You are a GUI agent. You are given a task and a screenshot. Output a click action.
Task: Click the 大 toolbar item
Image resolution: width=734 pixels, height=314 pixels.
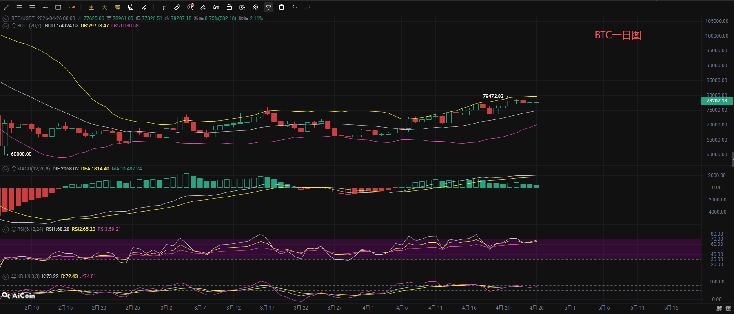coord(104,7)
